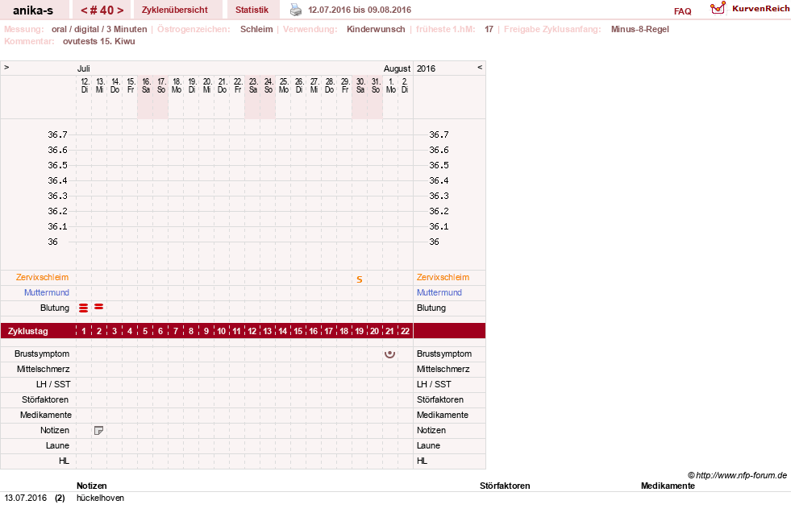Click the left Störfaktoren row label
791x517 pixels.
click(45, 399)
